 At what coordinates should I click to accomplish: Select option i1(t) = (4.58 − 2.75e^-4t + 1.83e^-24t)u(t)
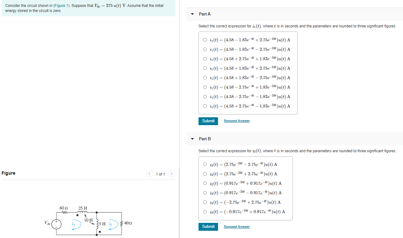pyautogui.click(x=205, y=87)
